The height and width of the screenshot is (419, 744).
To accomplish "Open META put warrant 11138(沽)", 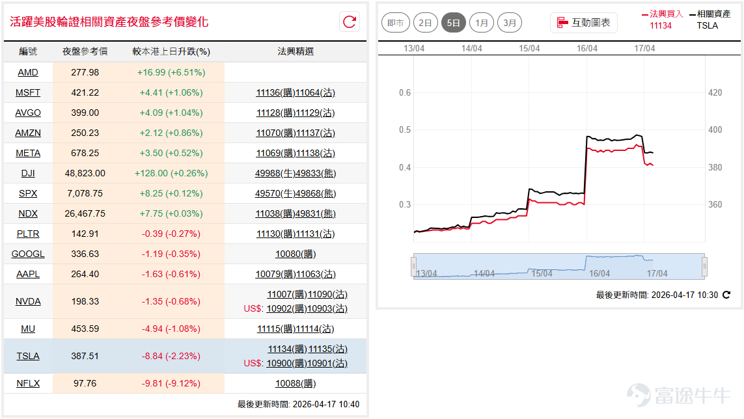I will pyautogui.click(x=315, y=154).
